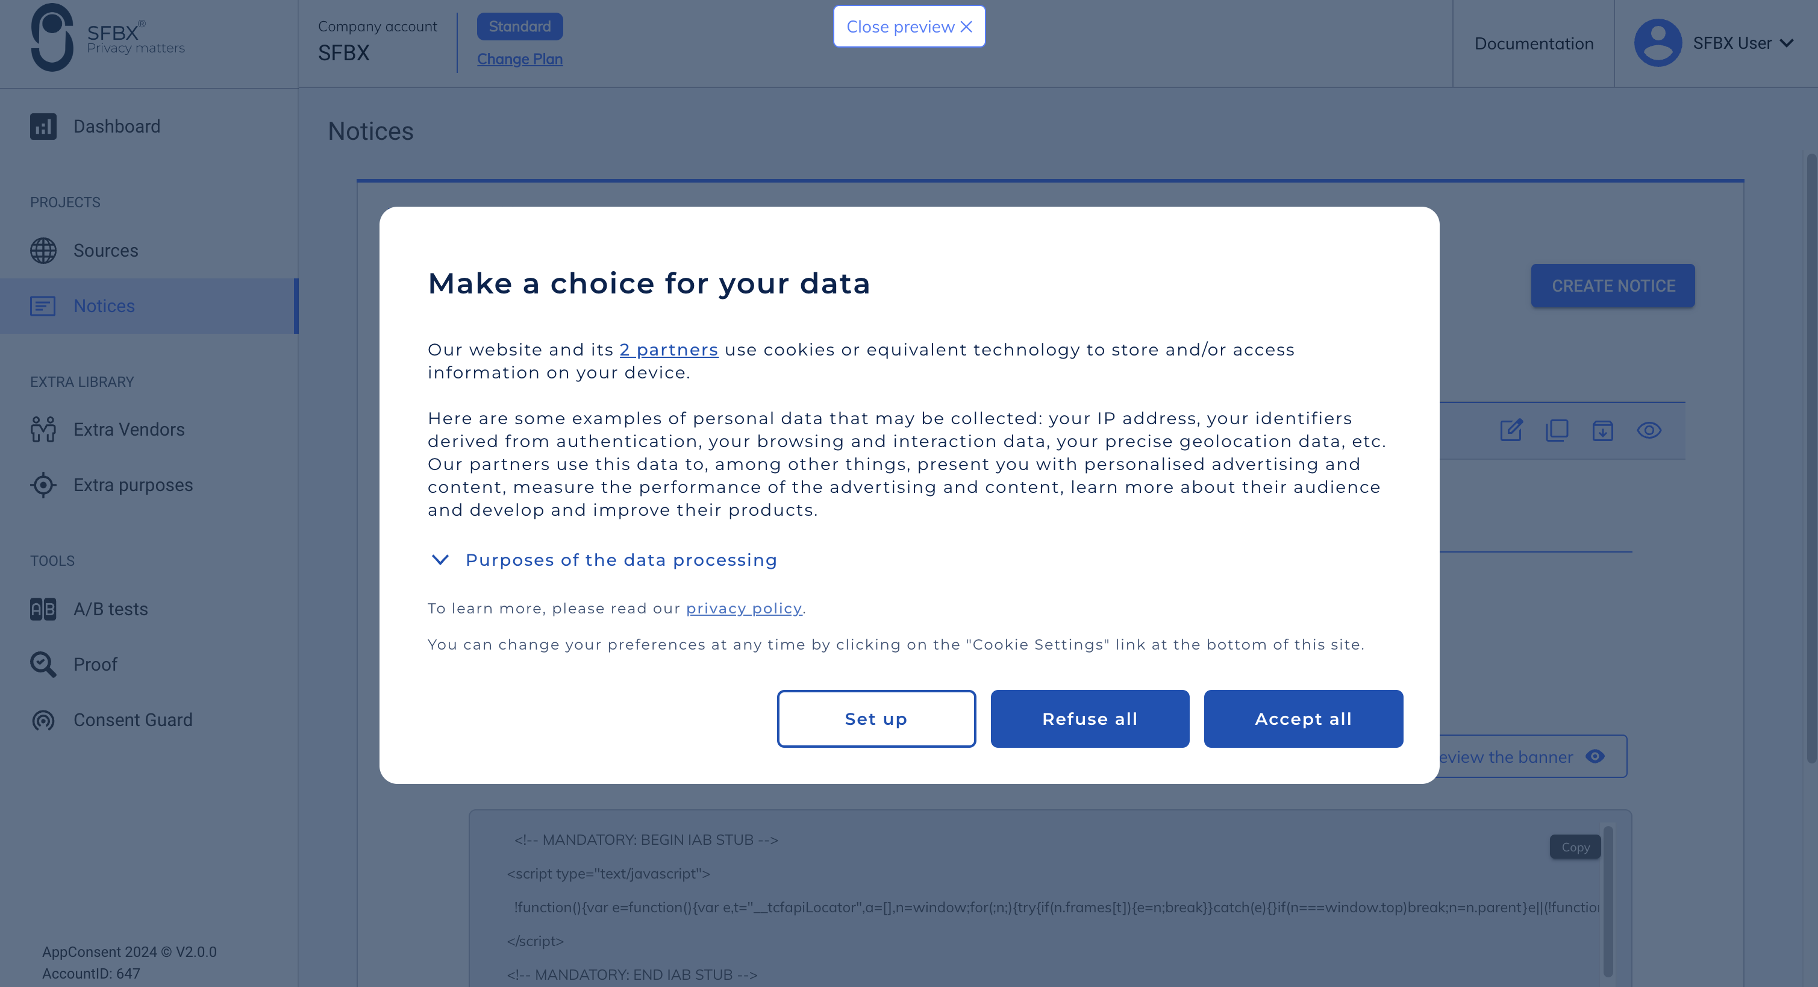Open Documentation in the top bar
The height and width of the screenshot is (987, 1818).
click(x=1534, y=44)
